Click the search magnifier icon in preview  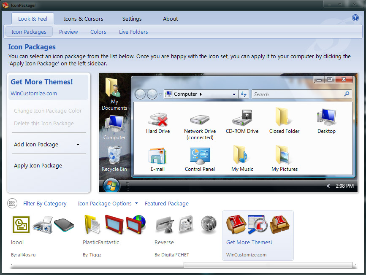click(347, 94)
